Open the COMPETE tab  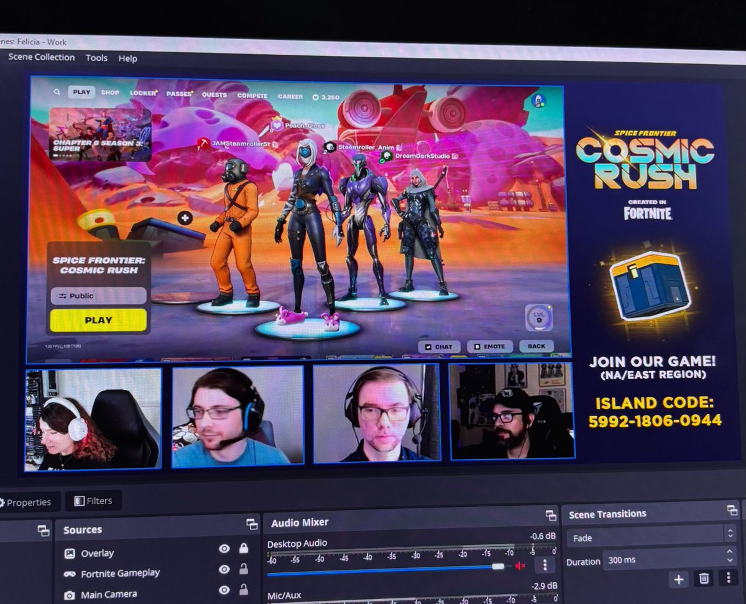252,96
